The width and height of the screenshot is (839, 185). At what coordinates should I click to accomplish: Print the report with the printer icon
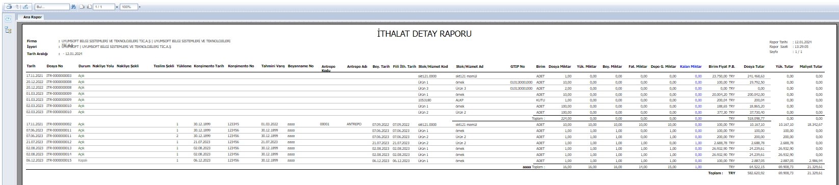coord(9,7)
